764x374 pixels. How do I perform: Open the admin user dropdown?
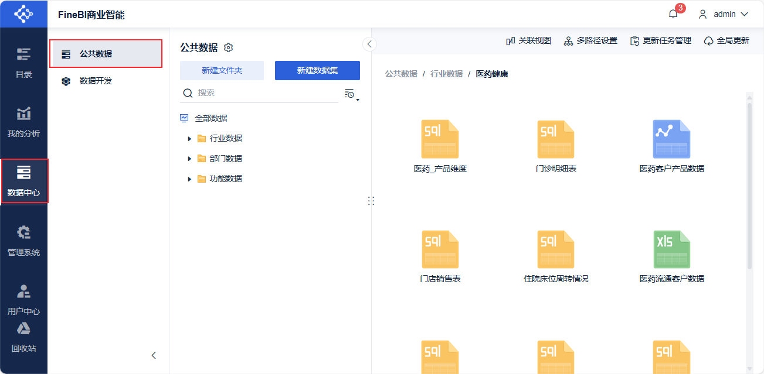[724, 14]
